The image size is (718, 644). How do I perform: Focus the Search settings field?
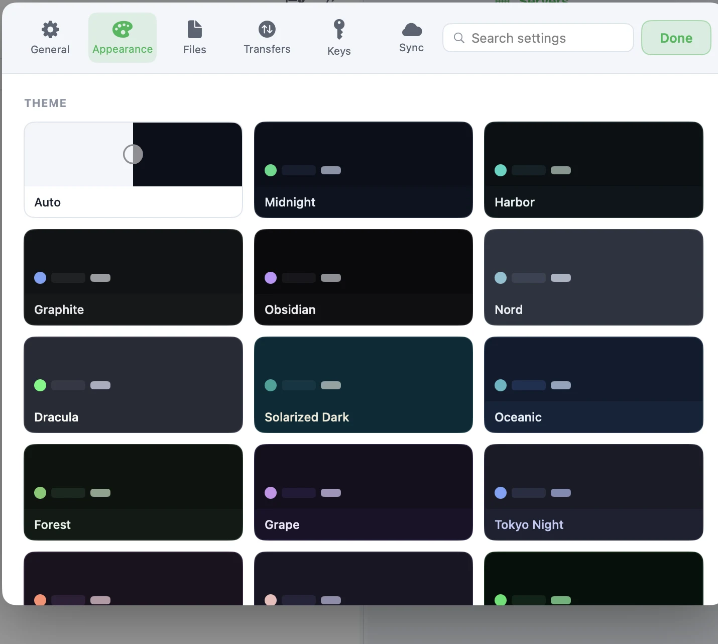point(538,38)
